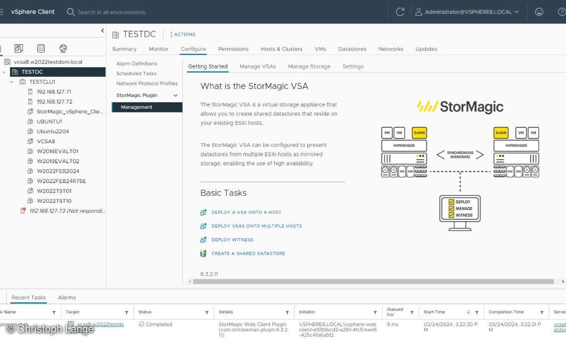Screen dimensions: 566x339
Task: Open the Networking inventory icon
Action: click(63, 48)
